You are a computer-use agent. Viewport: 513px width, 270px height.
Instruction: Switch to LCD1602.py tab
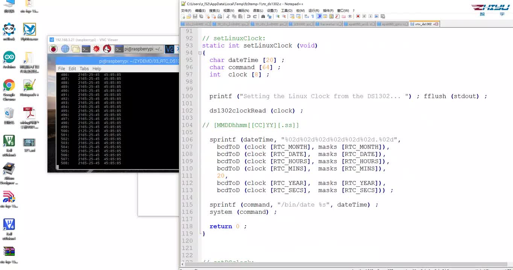[301, 24]
